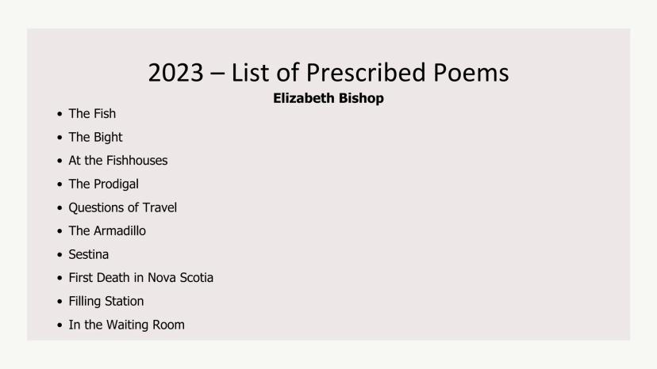Image resolution: width=657 pixels, height=369 pixels.
Task: Click the bullet beside Filling Station
Action: 60,302
